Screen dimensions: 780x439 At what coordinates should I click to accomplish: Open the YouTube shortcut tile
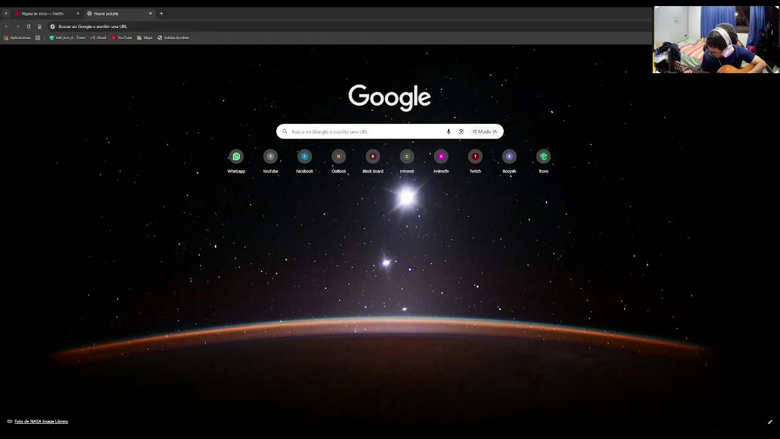pos(271,162)
